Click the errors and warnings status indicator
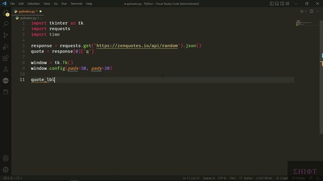323x181 pixels. [13, 178]
